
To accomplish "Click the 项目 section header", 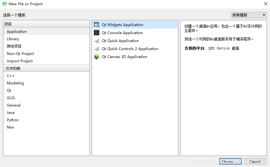I will point(46,24).
